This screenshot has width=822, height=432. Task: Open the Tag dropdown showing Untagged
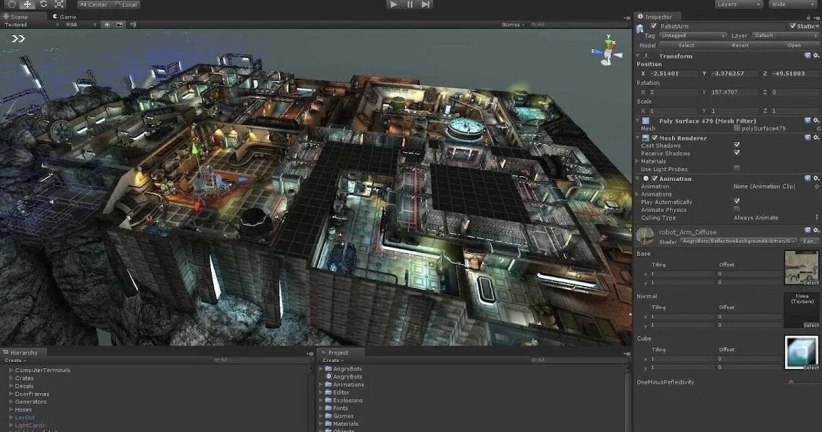[x=694, y=35]
